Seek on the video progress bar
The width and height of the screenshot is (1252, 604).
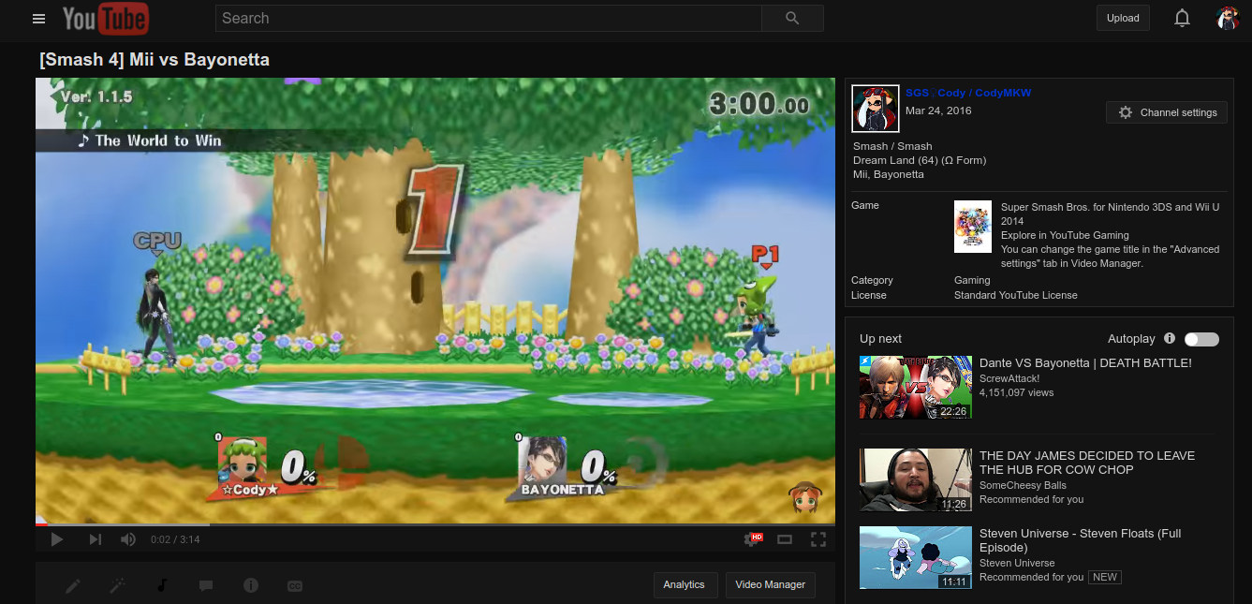435,524
